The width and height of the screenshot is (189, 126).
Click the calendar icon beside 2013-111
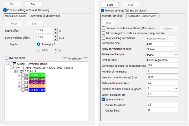pyautogui.click(x=23, y=71)
